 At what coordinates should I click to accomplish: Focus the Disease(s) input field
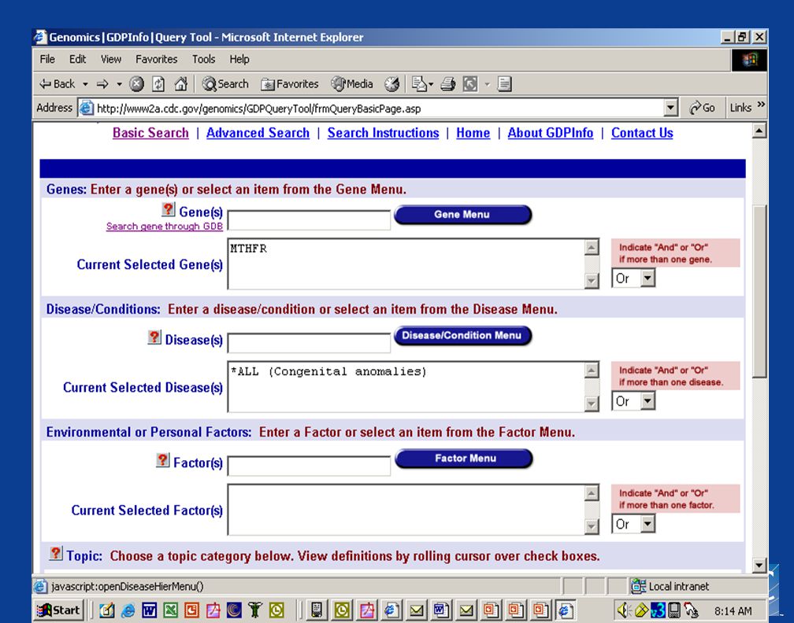point(309,343)
